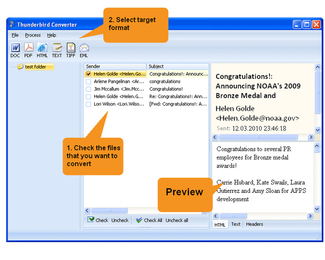
Task: Open the Process menu
Action: click(x=33, y=35)
